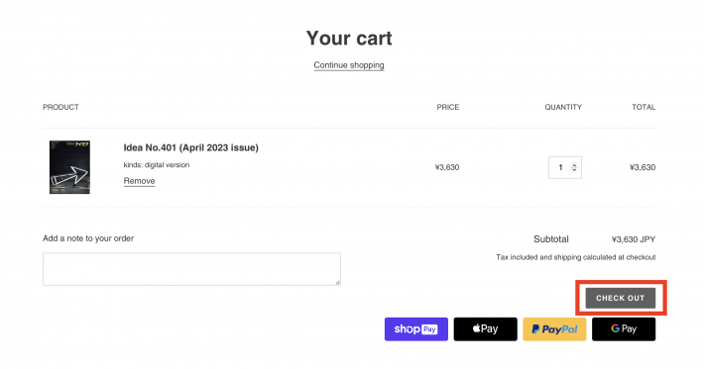
Task: Select the yellow PayPal payment button
Action: pos(554,329)
